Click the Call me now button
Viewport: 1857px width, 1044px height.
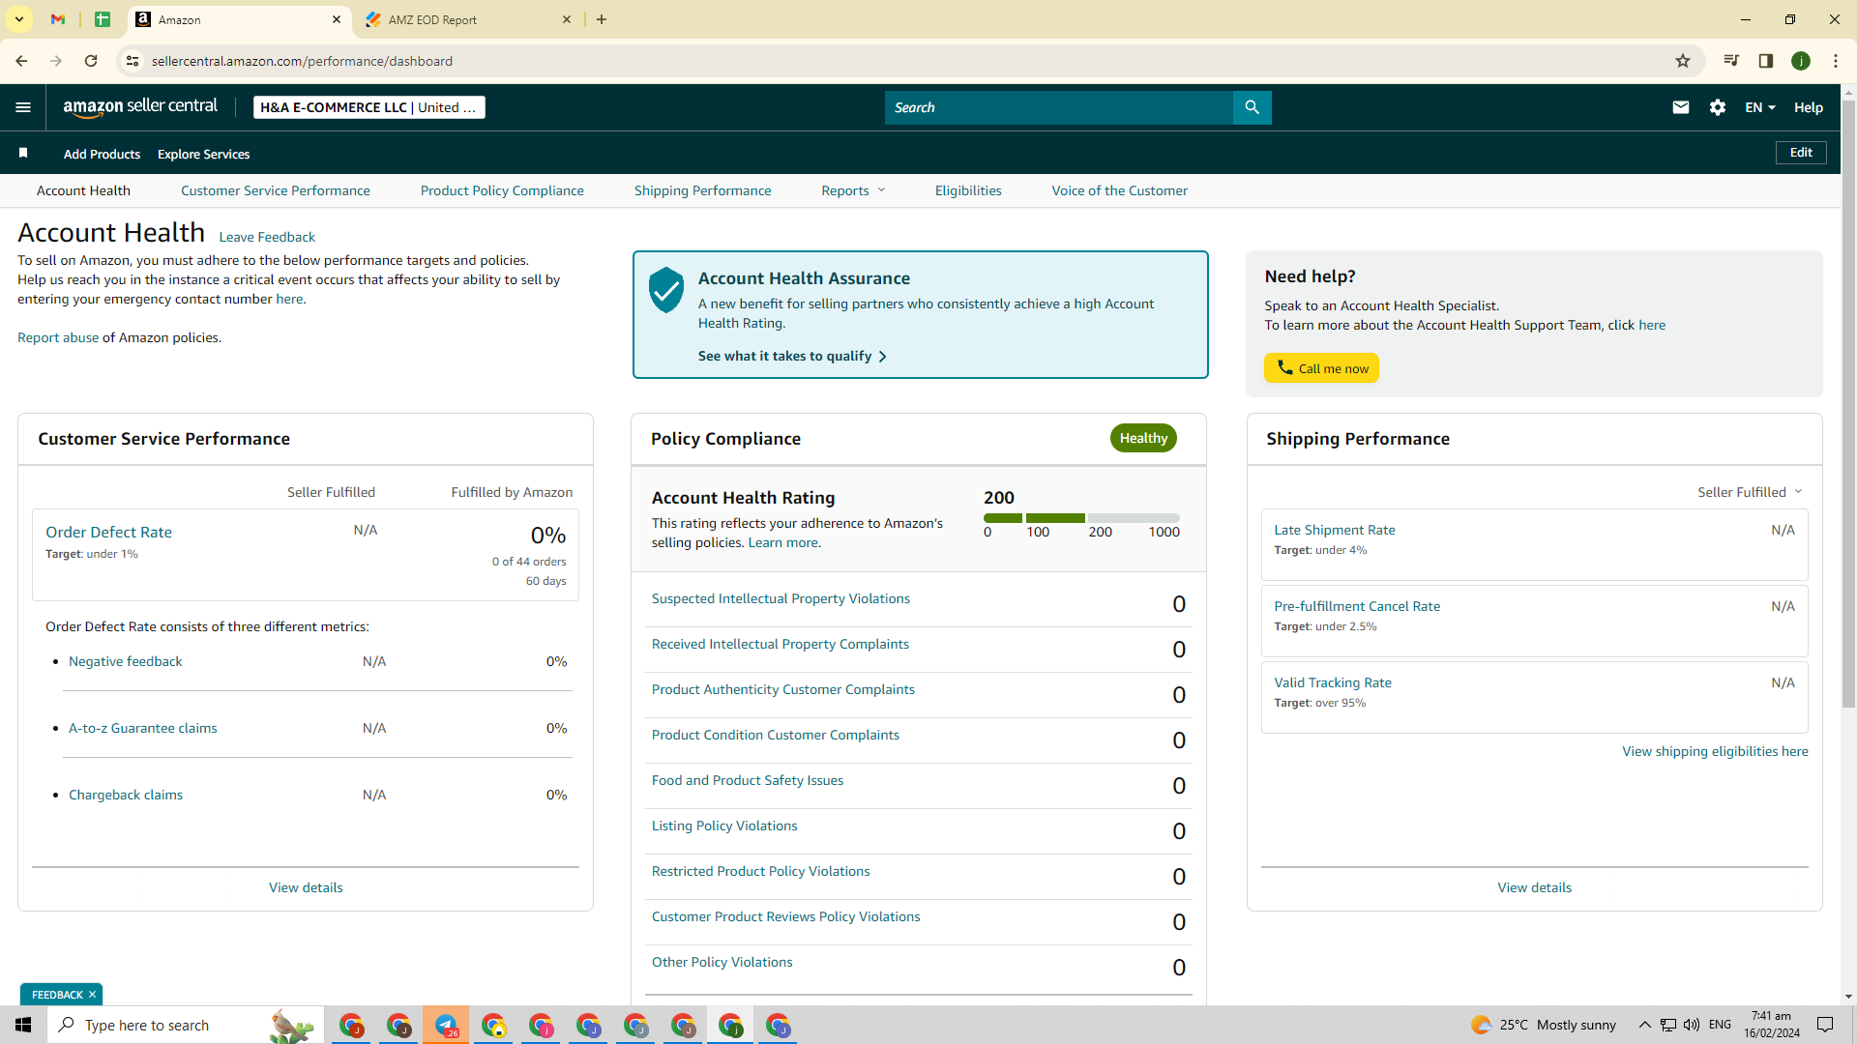coord(1321,368)
